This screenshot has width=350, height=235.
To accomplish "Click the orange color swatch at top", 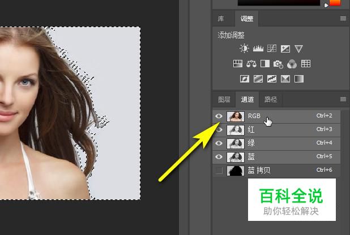I will click(x=335, y=2).
